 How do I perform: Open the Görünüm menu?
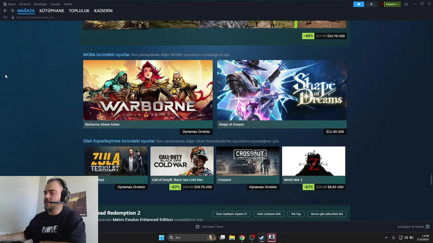tap(25, 4)
